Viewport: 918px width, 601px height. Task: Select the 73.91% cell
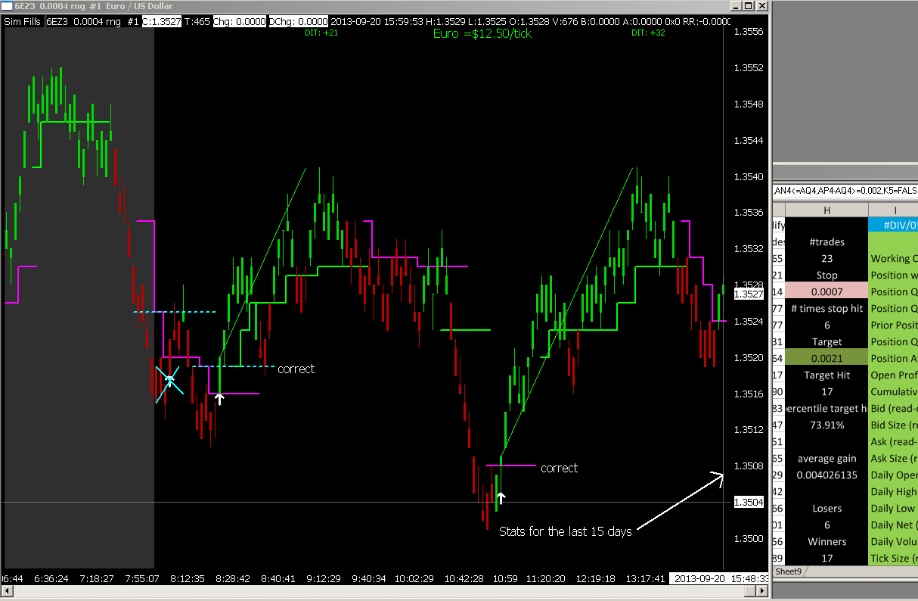(827, 425)
